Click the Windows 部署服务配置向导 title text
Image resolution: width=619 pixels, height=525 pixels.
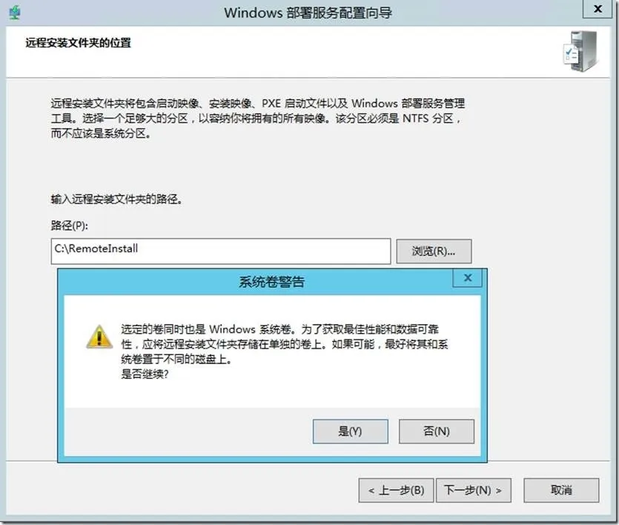coord(308,13)
